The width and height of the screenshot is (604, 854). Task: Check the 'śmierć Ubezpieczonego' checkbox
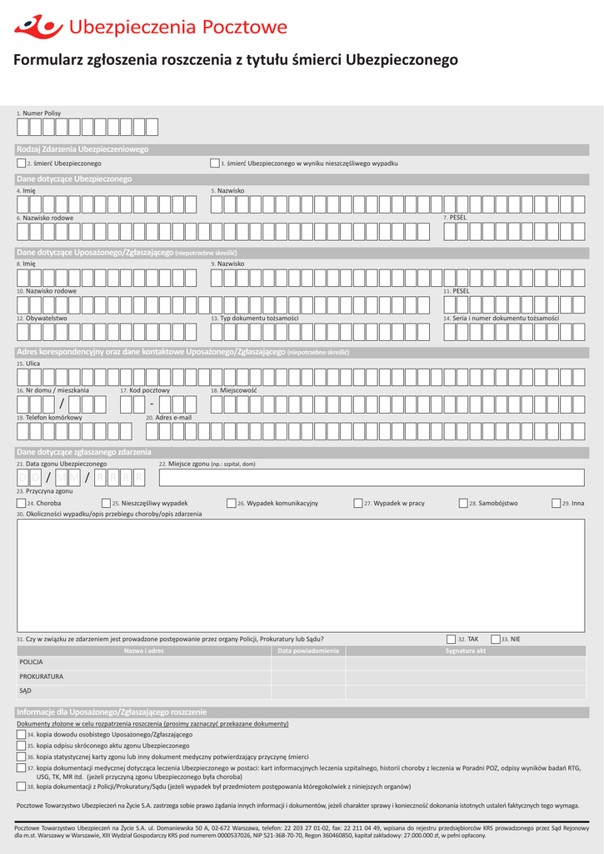(22, 163)
